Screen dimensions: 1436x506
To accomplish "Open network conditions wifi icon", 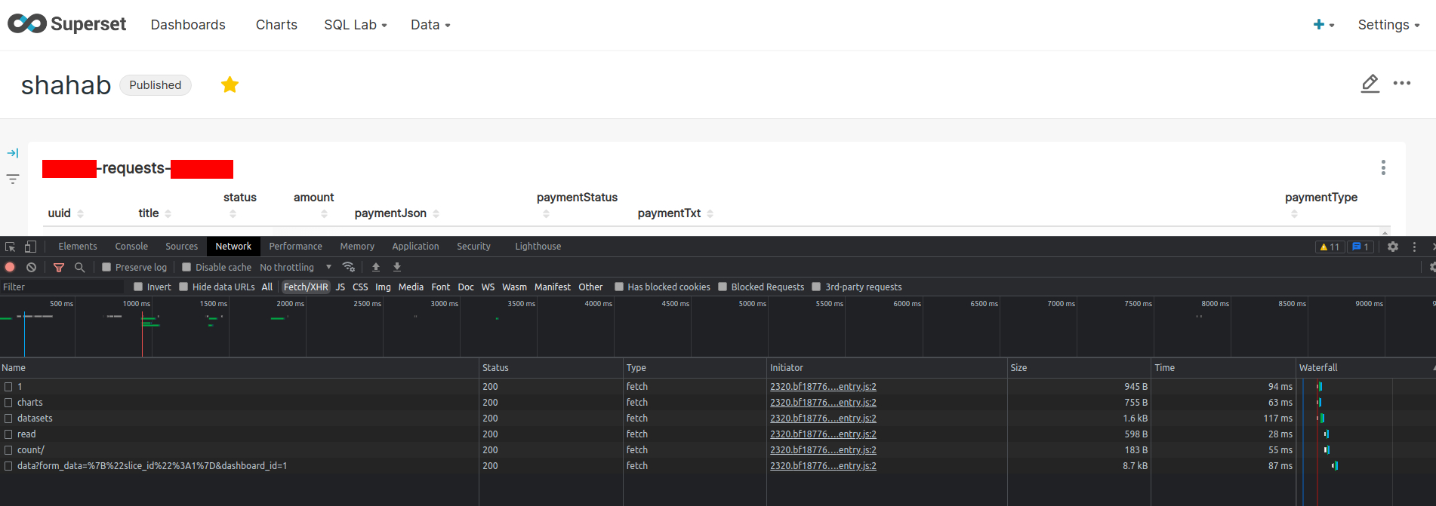I will [348, 267].
